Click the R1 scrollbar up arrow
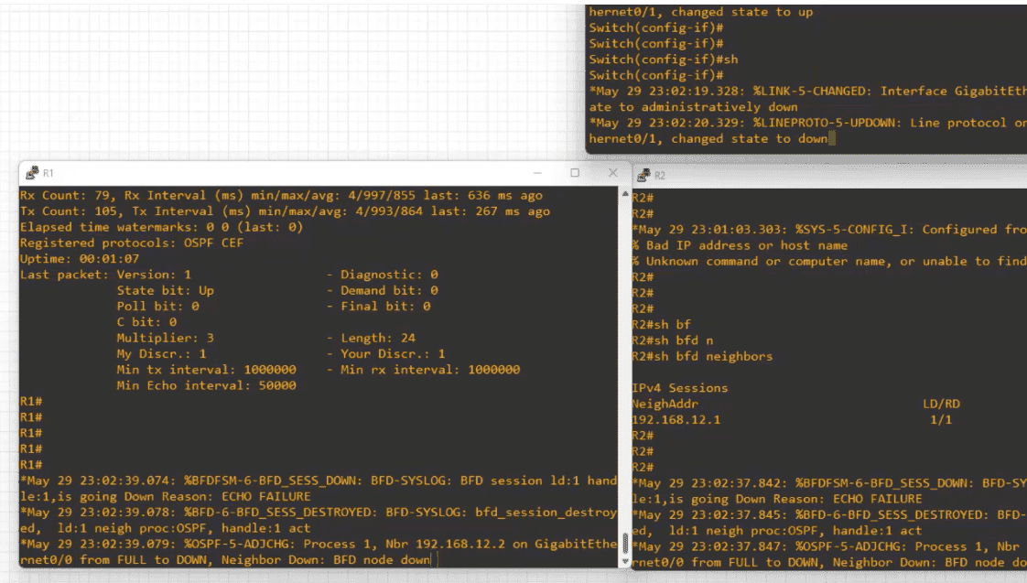 (x=626, y=194)
